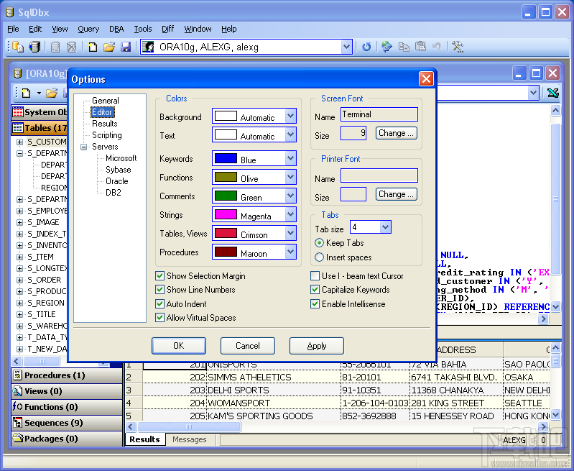
Task: Enable Use I-beam text Cursor option
Action: (x=315, y=276)
